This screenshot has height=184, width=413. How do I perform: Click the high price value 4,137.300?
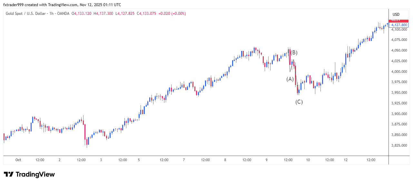point(104,14)
